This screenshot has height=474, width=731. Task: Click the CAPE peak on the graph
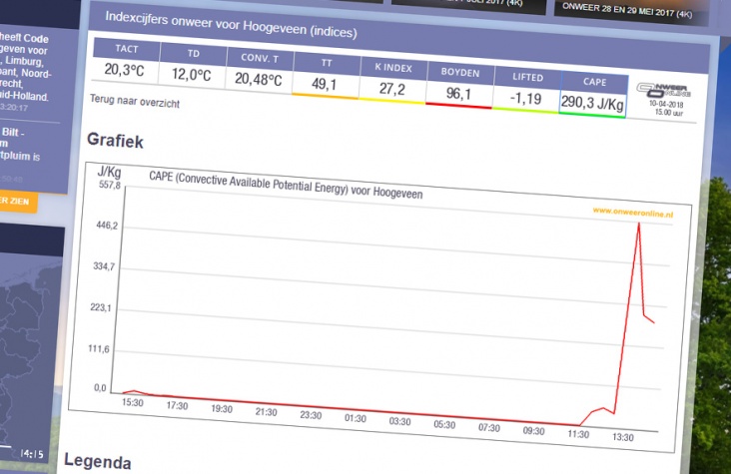(x=639, y=224)
